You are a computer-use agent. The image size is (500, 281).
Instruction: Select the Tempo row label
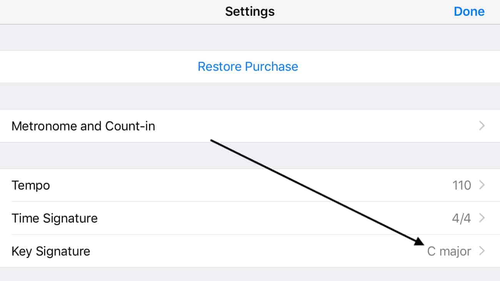[31, 185]
